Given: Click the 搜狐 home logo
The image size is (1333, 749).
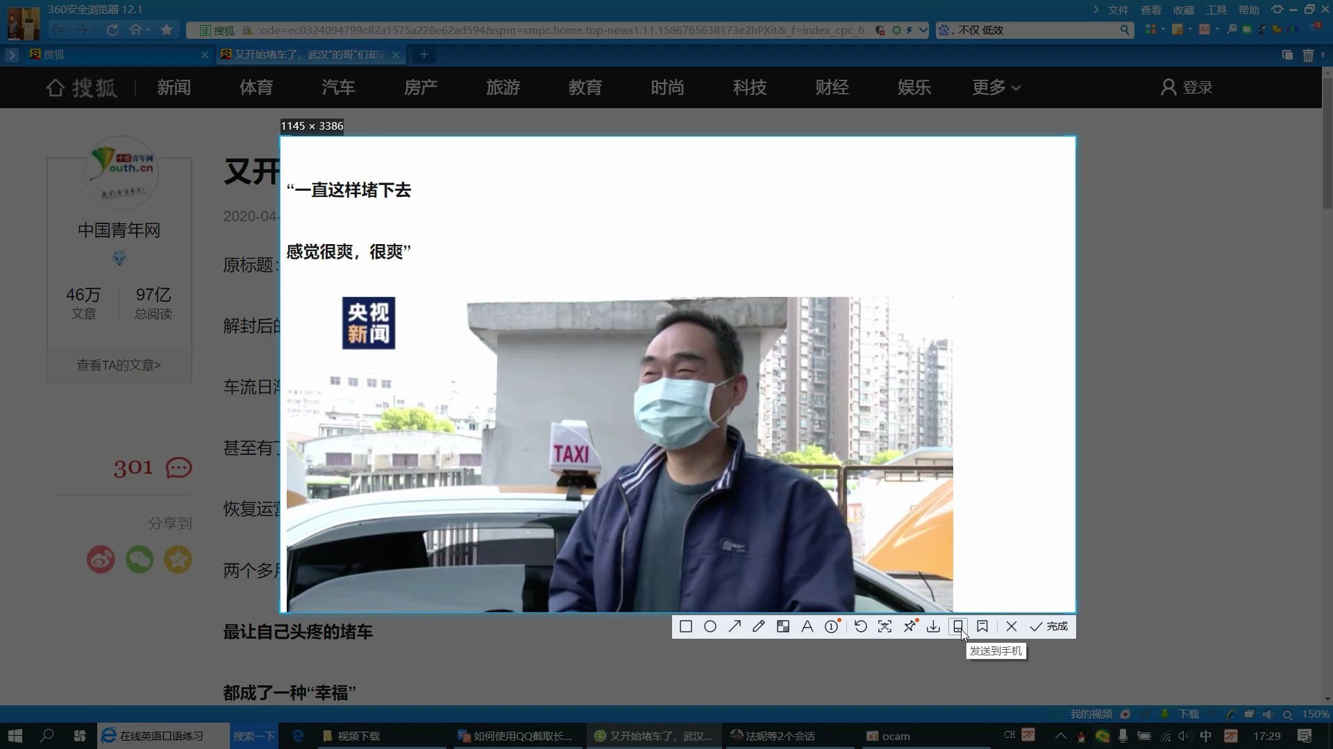Looking at the screenshot, I should point(81,87).
